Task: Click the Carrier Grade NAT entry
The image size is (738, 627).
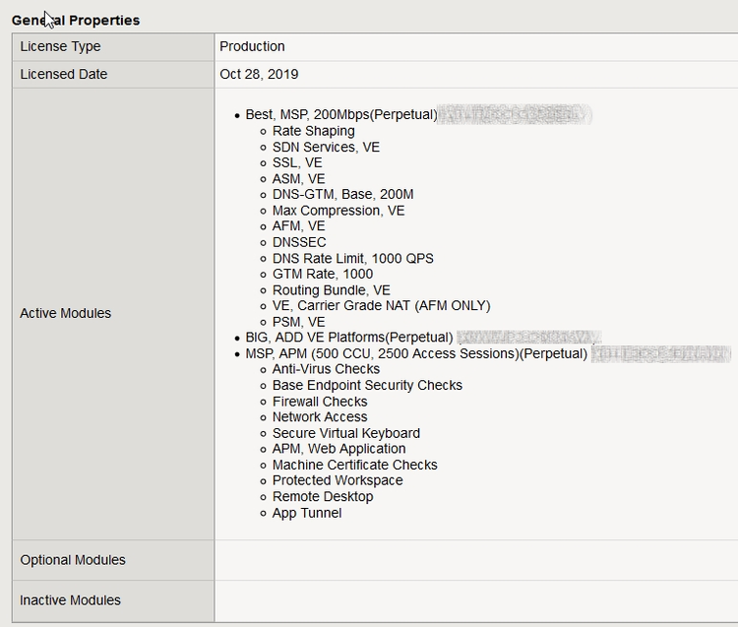Action: [x=381, y=306]
